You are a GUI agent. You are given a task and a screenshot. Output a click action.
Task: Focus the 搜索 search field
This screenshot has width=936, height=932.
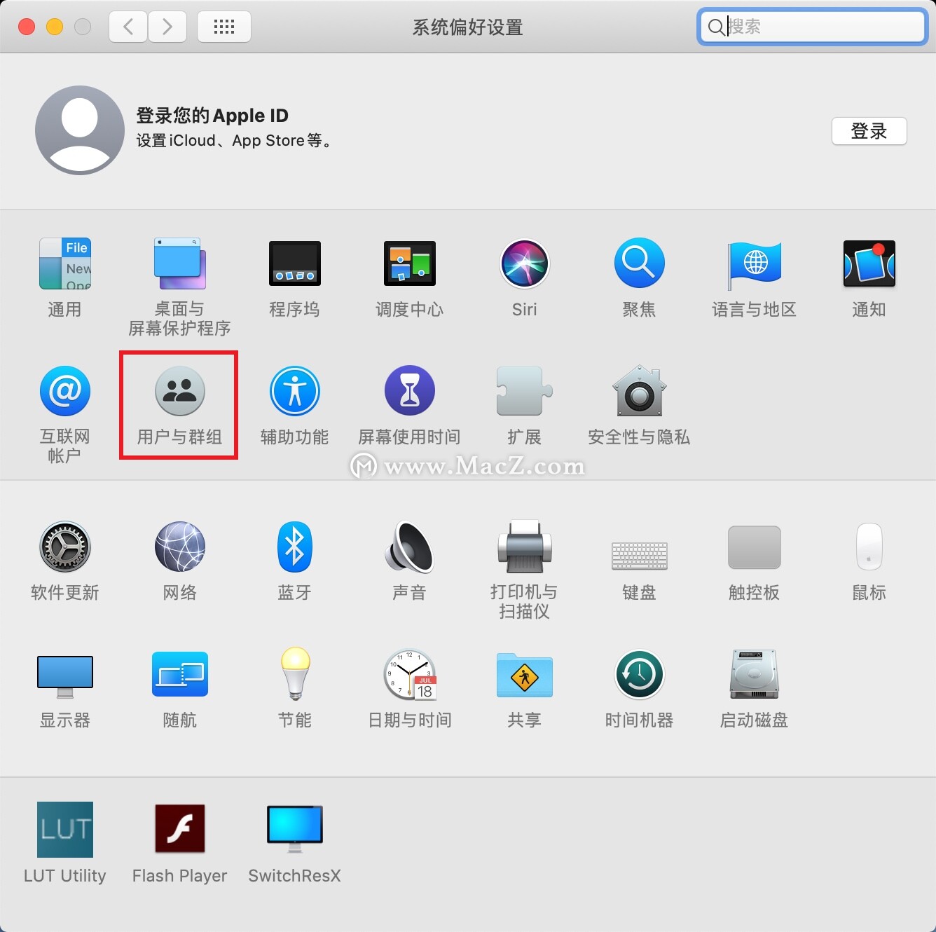coord(813,27)
